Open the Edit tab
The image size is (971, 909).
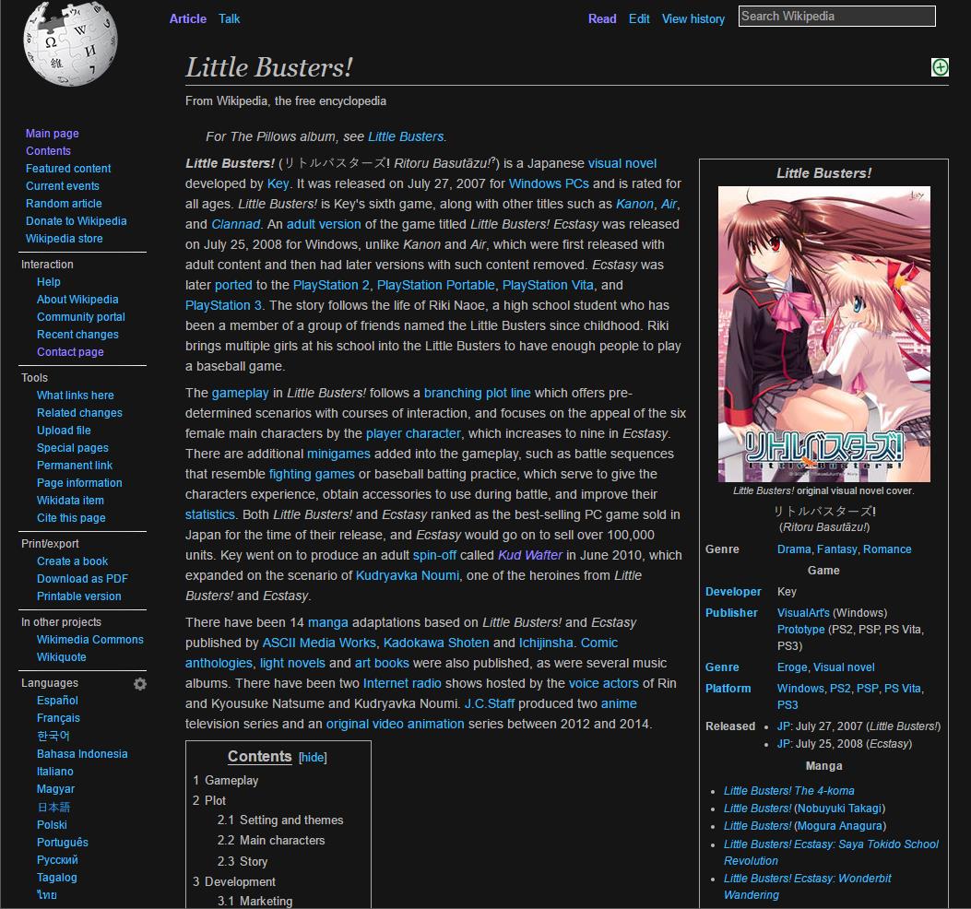639,18
